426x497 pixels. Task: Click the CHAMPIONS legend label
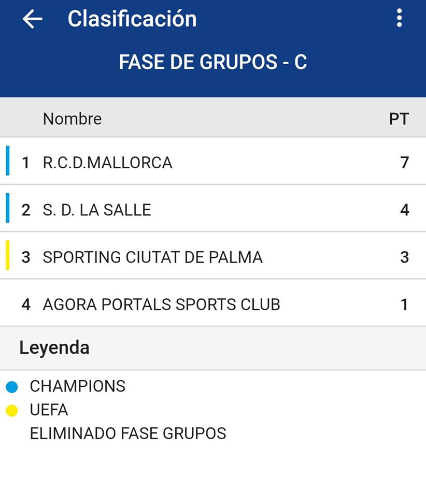coord(78,386)
